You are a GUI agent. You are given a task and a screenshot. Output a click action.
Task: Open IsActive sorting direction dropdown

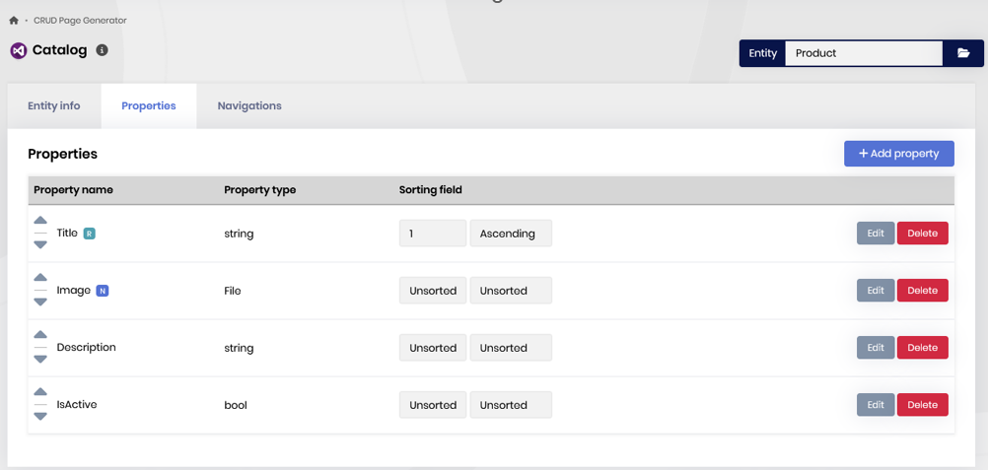click(x=510, y=405)
